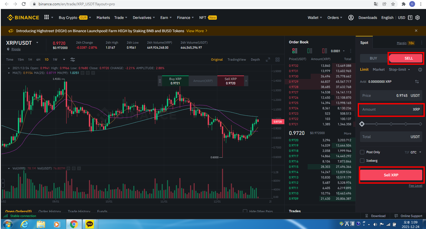Show sell orders only in order book
Image resolution: width=426 pixels, height=229 pixels.
[325, 51]
